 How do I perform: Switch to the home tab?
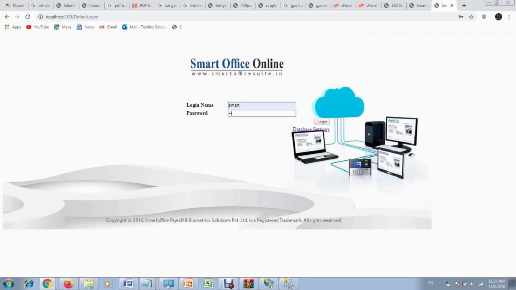pos(91,5)
